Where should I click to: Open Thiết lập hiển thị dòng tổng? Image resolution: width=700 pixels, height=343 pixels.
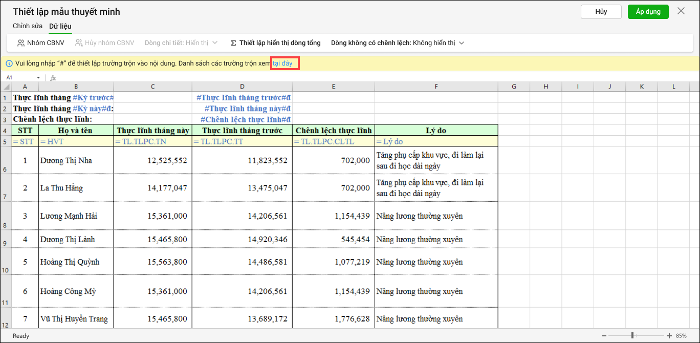point(276,43)
